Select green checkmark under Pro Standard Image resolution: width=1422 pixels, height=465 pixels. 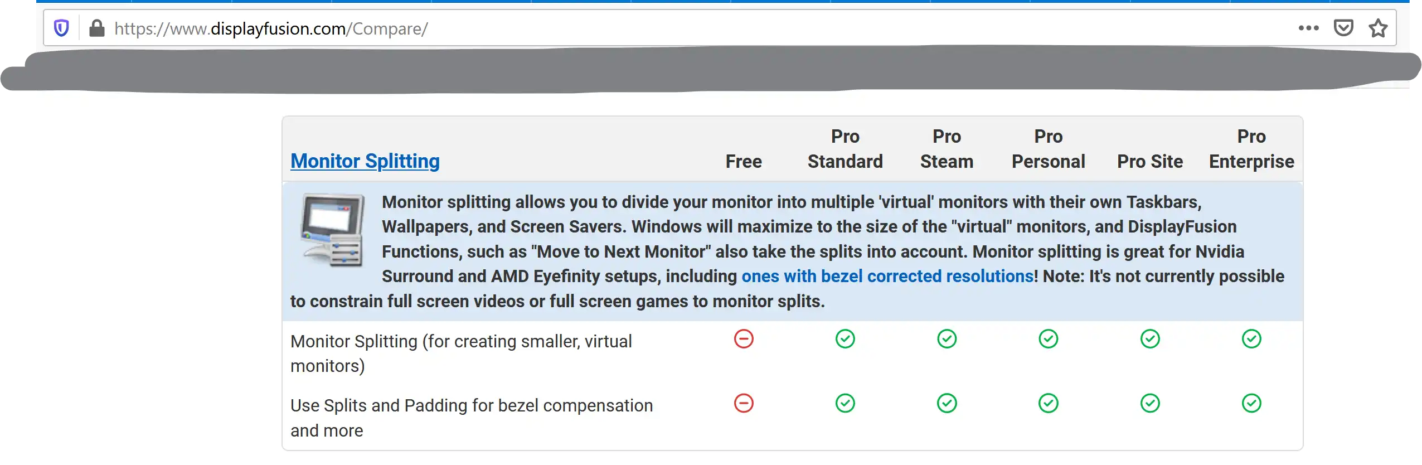[x=844, y=339]
